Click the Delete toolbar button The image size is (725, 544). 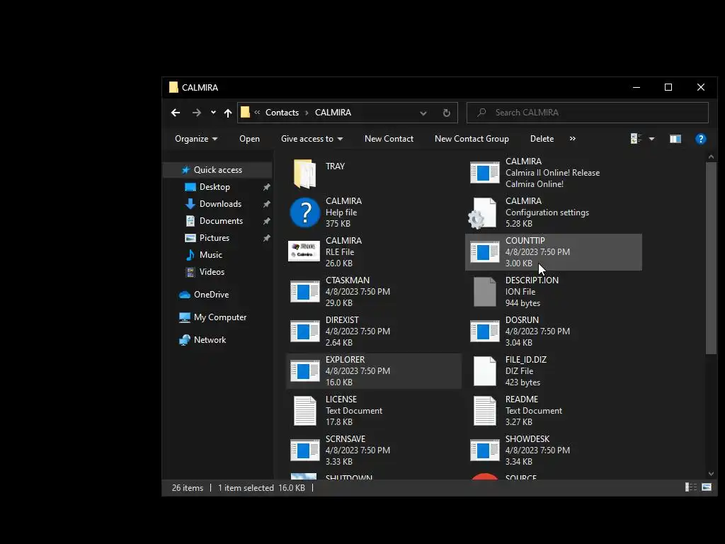[542, 139]
